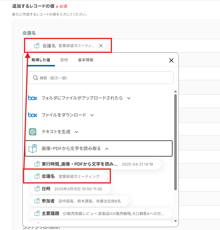The image size is (220, 230).
Task: Expand the テキストを生成 chevron
Action: pos(76,132)
